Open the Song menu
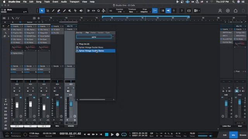 pyautogui.click(x=39, y=2)
